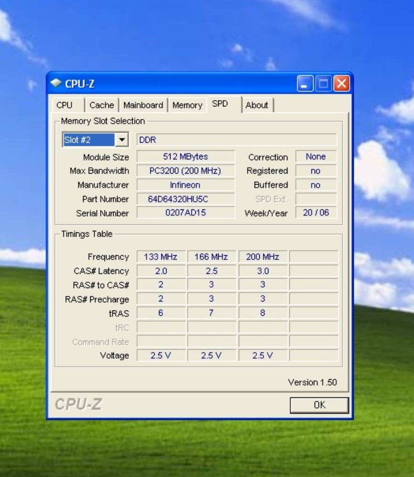Click the OK button
The width and height of the screenshot is (414, 477).
click(x=319, y=405)
